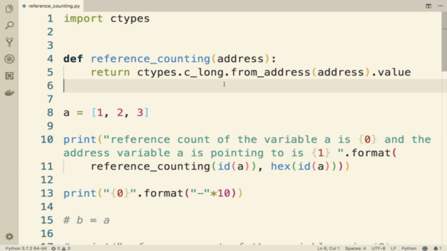
Task: Open the editor More Actions menu
Action: [x=440, y=6]
